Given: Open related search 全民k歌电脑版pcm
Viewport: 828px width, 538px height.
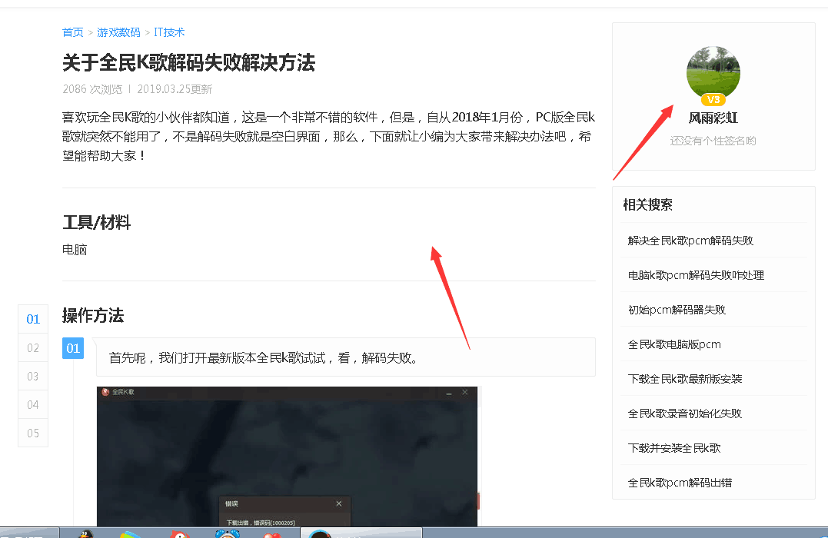Looking at the screenshot, I should [674, 344].
